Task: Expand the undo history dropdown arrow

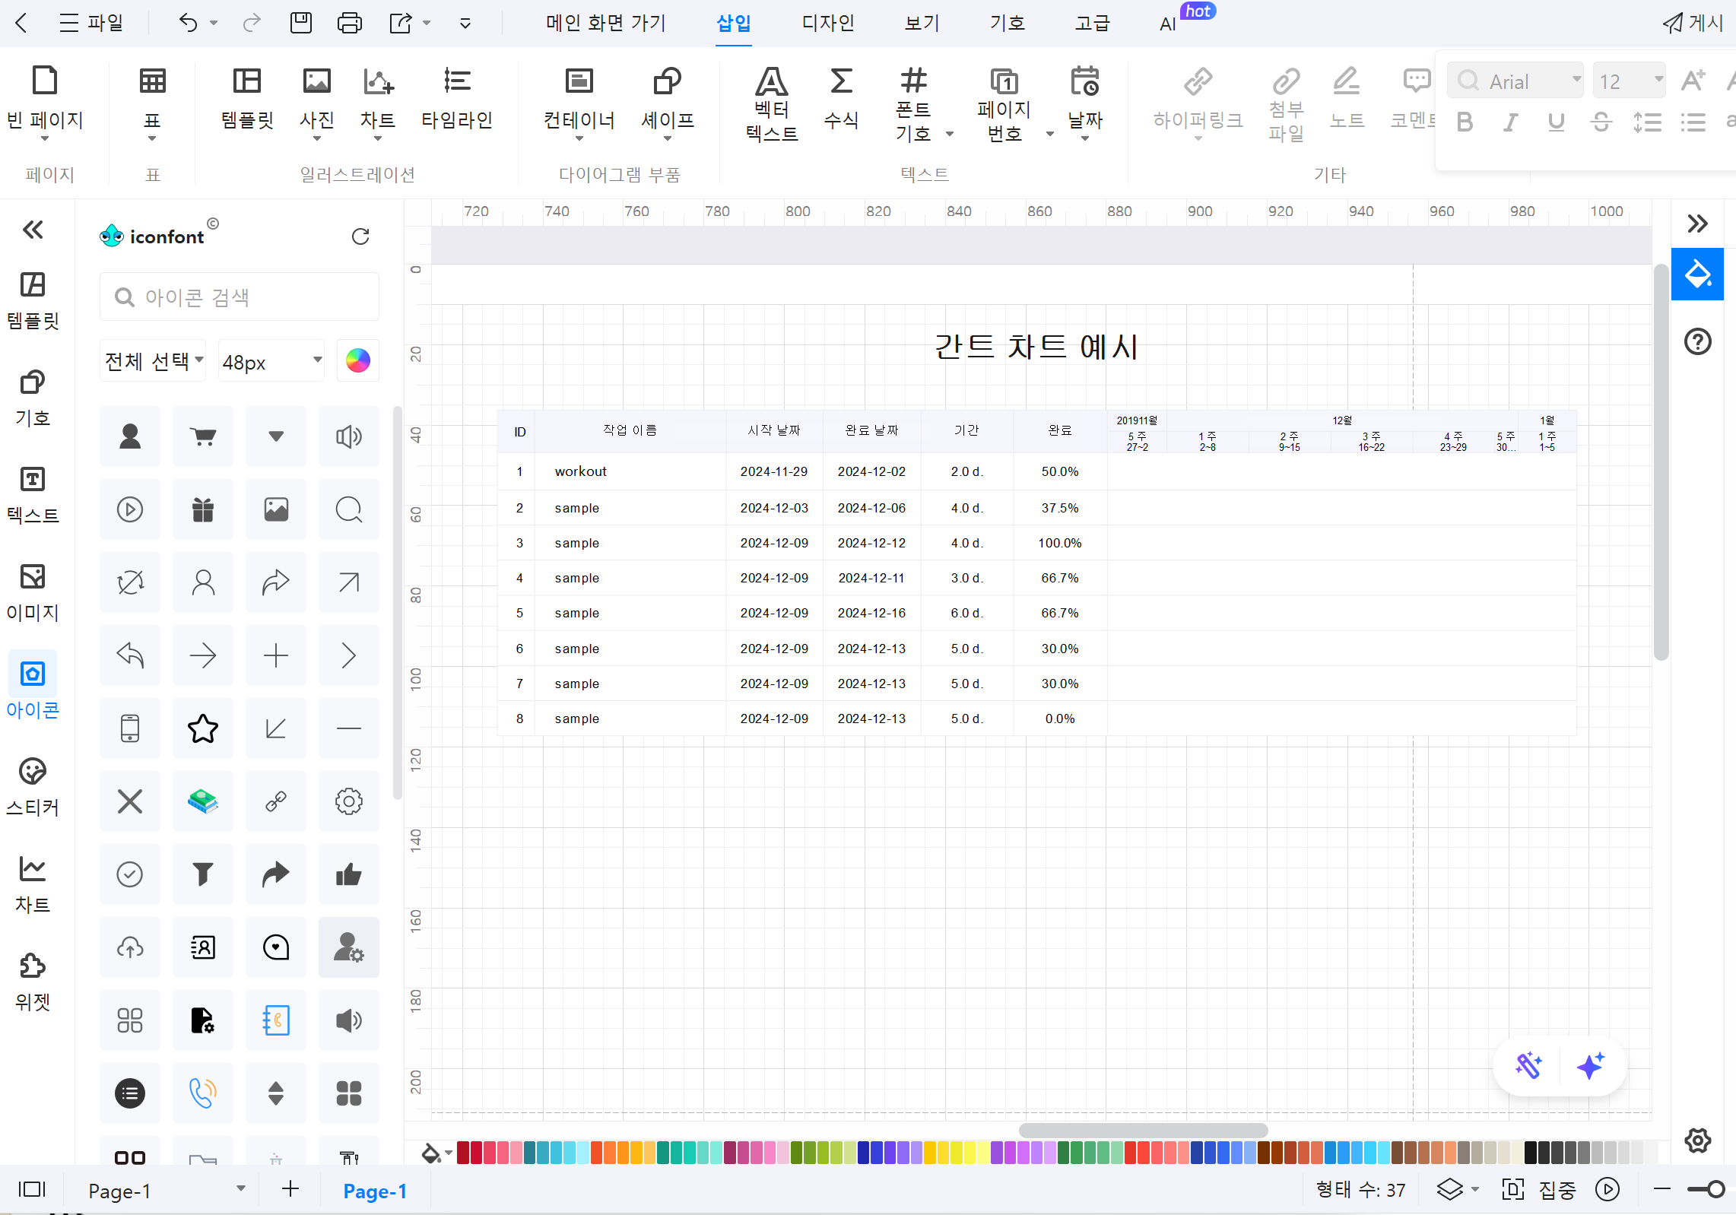Action: [x=214, y=23]
